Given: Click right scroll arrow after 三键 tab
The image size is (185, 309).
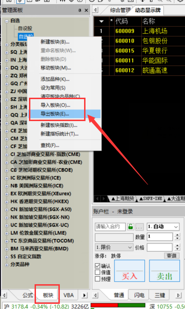Looking at the screenshot, I should coord(178,295).
